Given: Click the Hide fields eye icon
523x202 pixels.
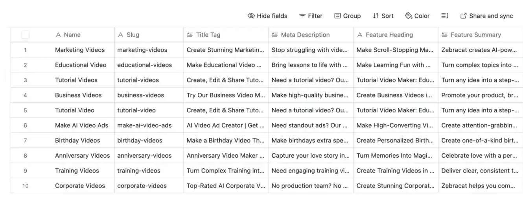Looking at the screenshot, I should coord(251,16).
